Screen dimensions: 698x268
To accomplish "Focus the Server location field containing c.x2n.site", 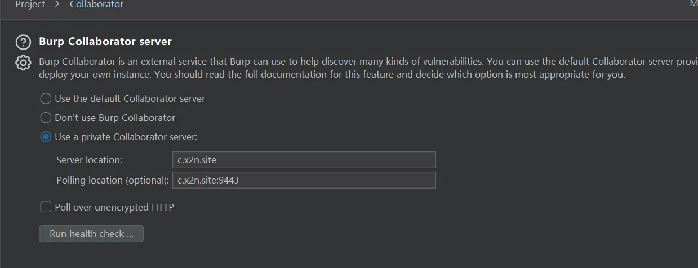I will [304, 160].
